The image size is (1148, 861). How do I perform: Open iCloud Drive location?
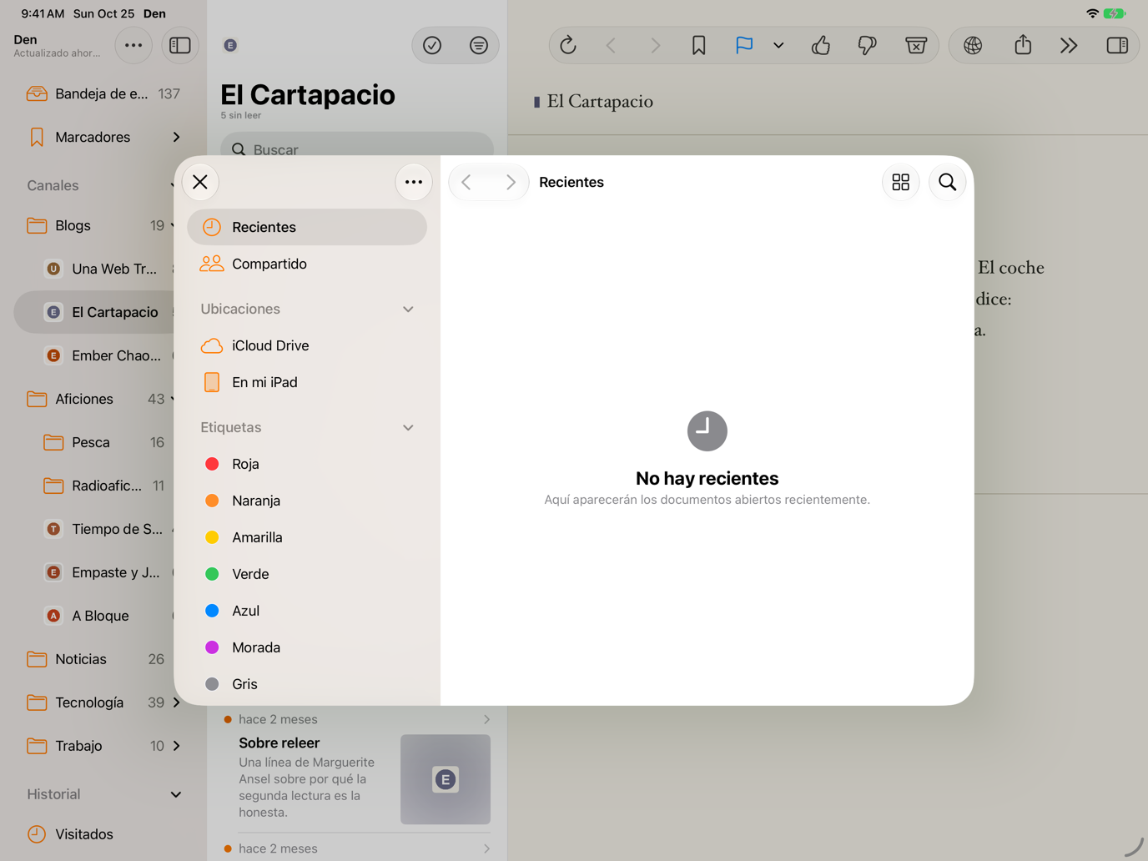[307, 345]
